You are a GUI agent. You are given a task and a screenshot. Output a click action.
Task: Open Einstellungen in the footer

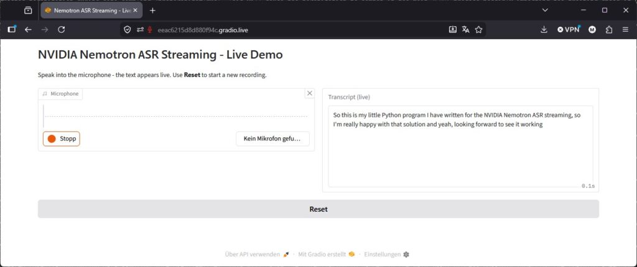pos(387,255)
